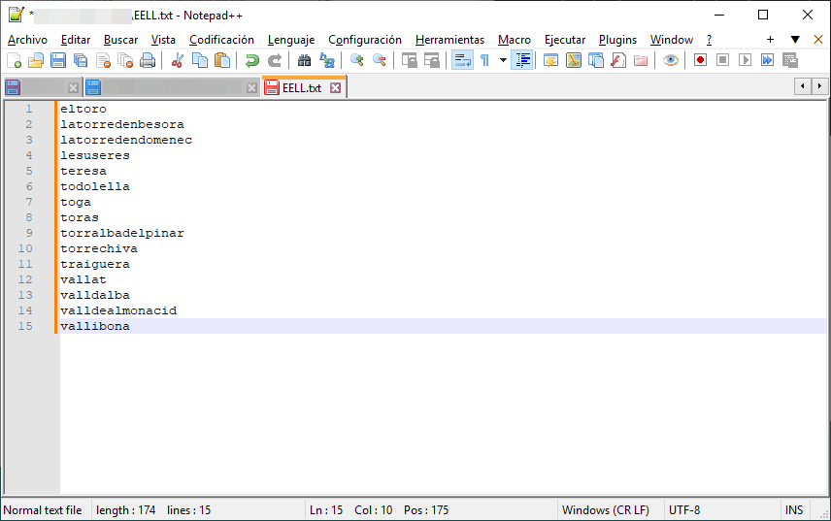Show the Document List panel icon

pos(596,60)
